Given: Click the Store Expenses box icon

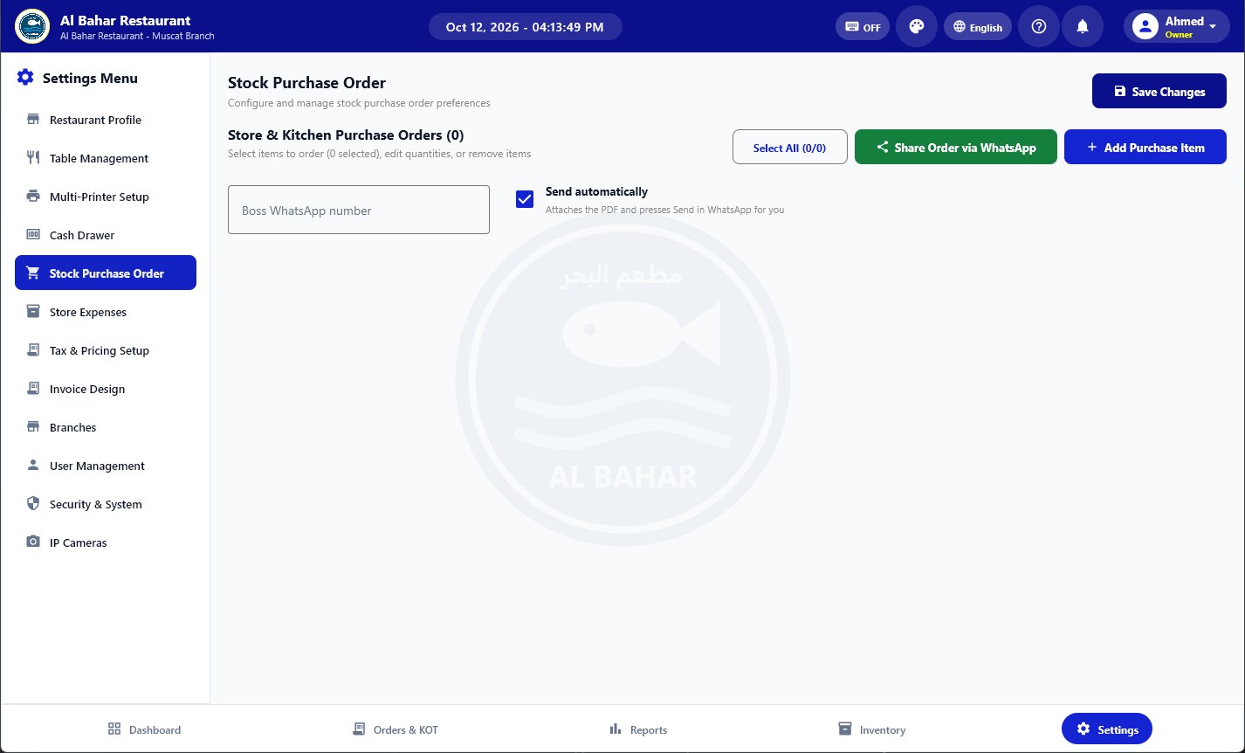Looking at the screenshot, I should click(x=33, y=312).
